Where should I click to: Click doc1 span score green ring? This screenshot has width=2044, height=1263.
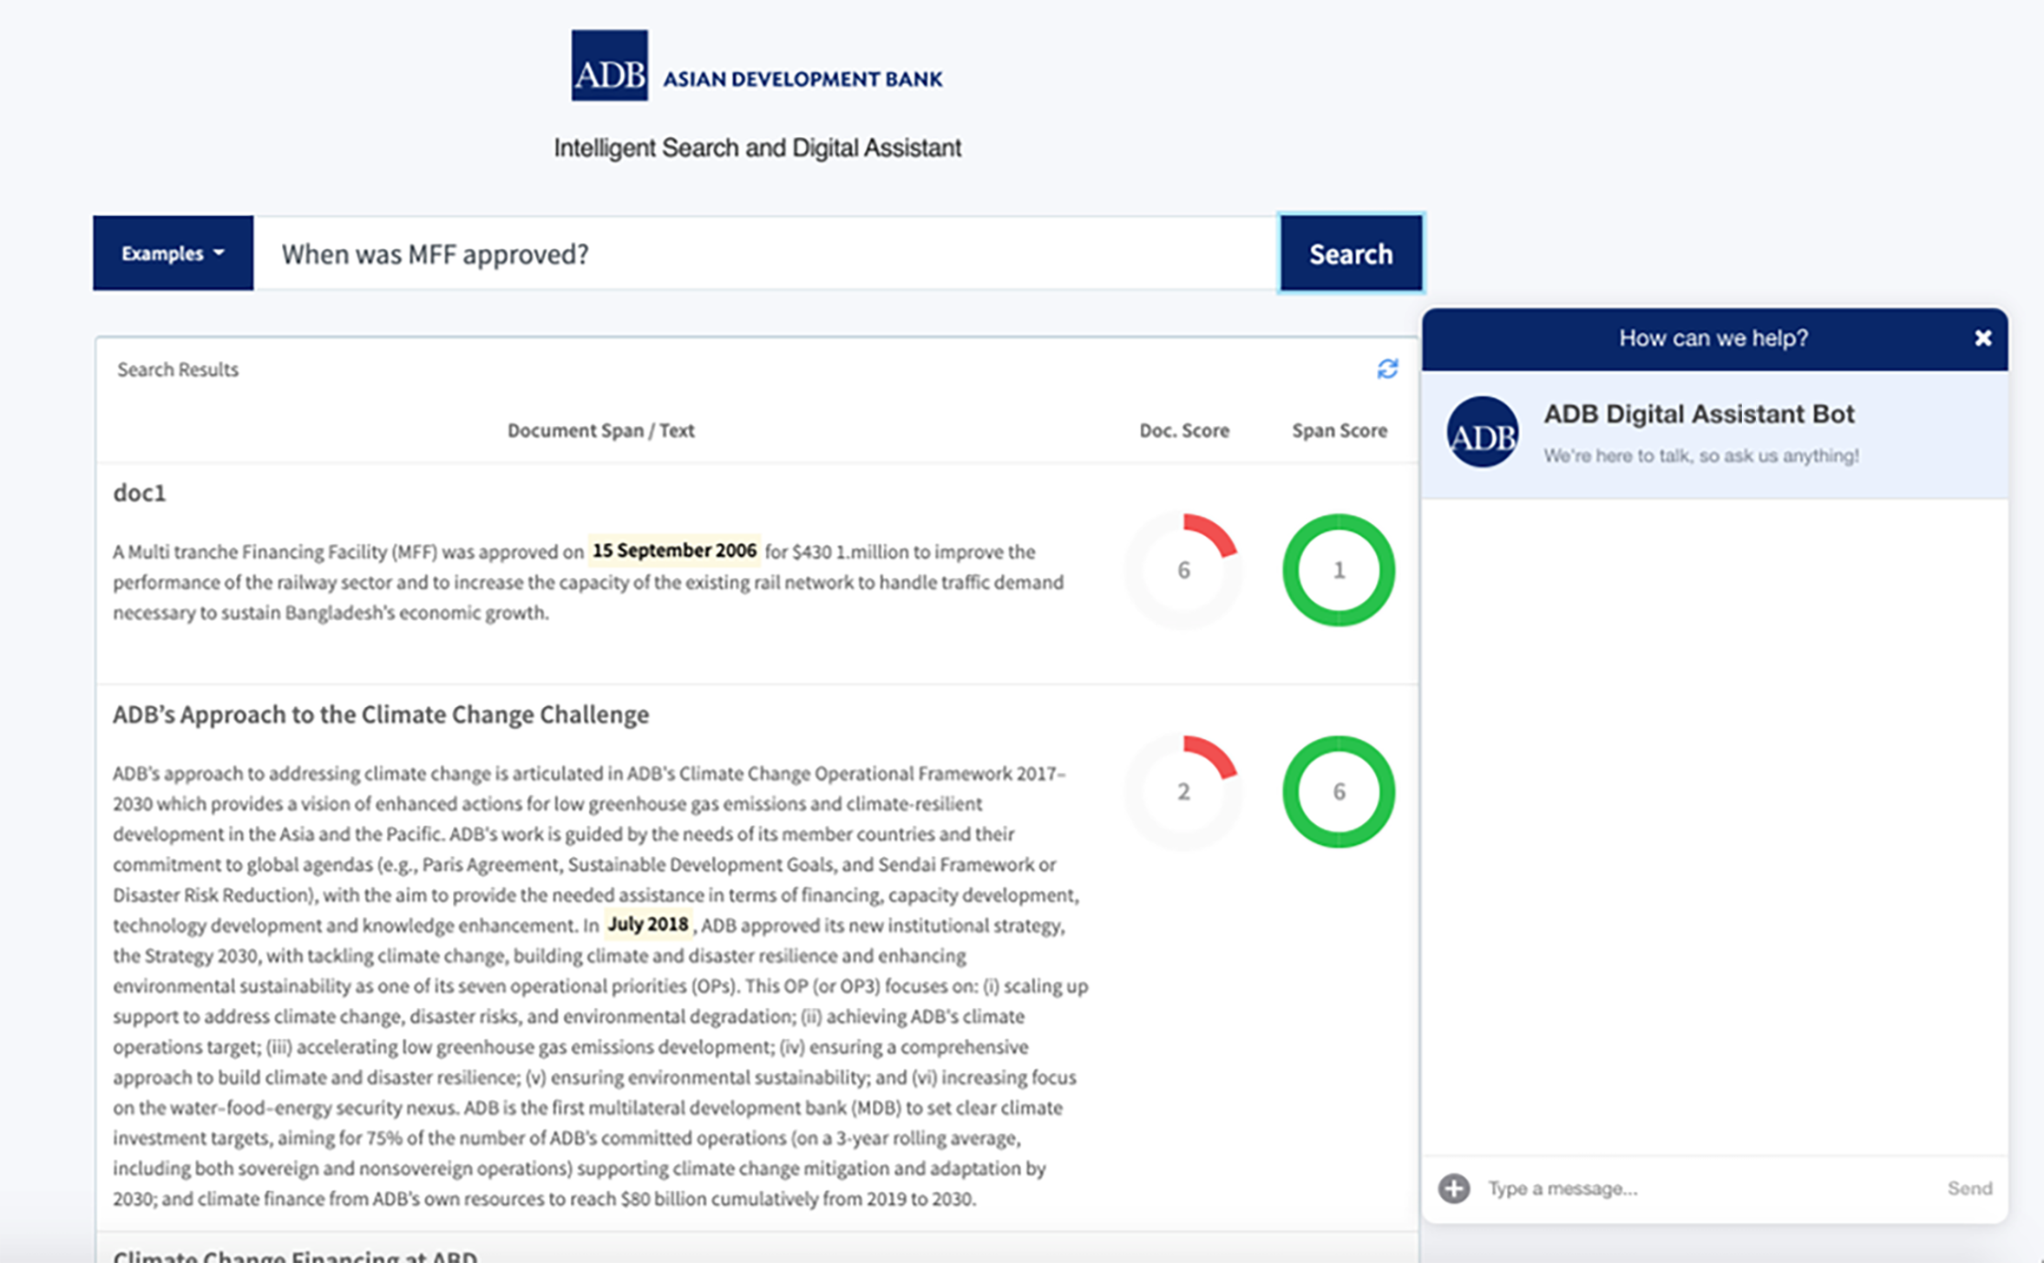1339,570
